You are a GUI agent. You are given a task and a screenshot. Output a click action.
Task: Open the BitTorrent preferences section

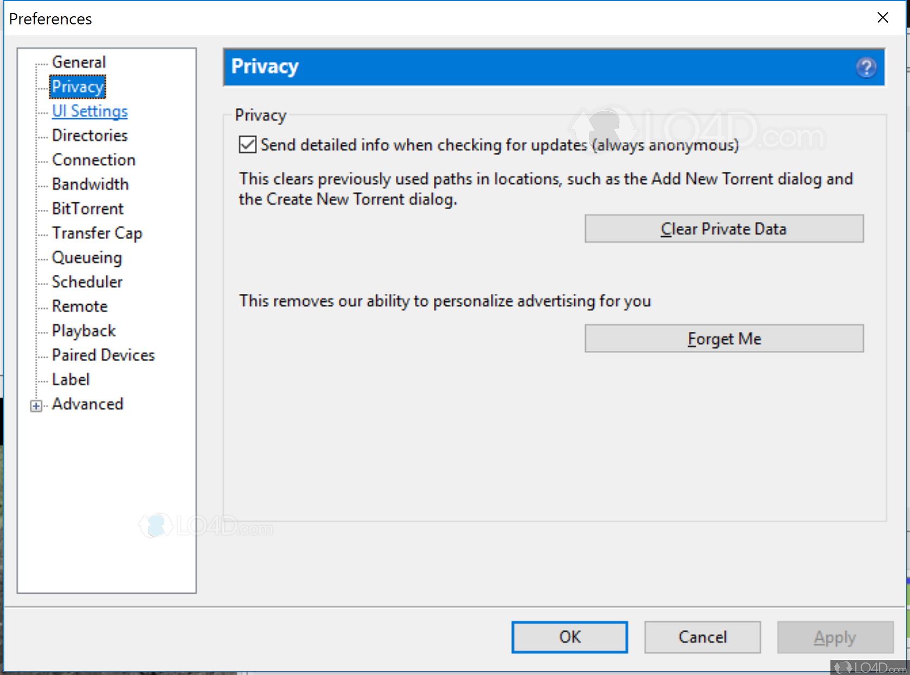click(87, 209)
